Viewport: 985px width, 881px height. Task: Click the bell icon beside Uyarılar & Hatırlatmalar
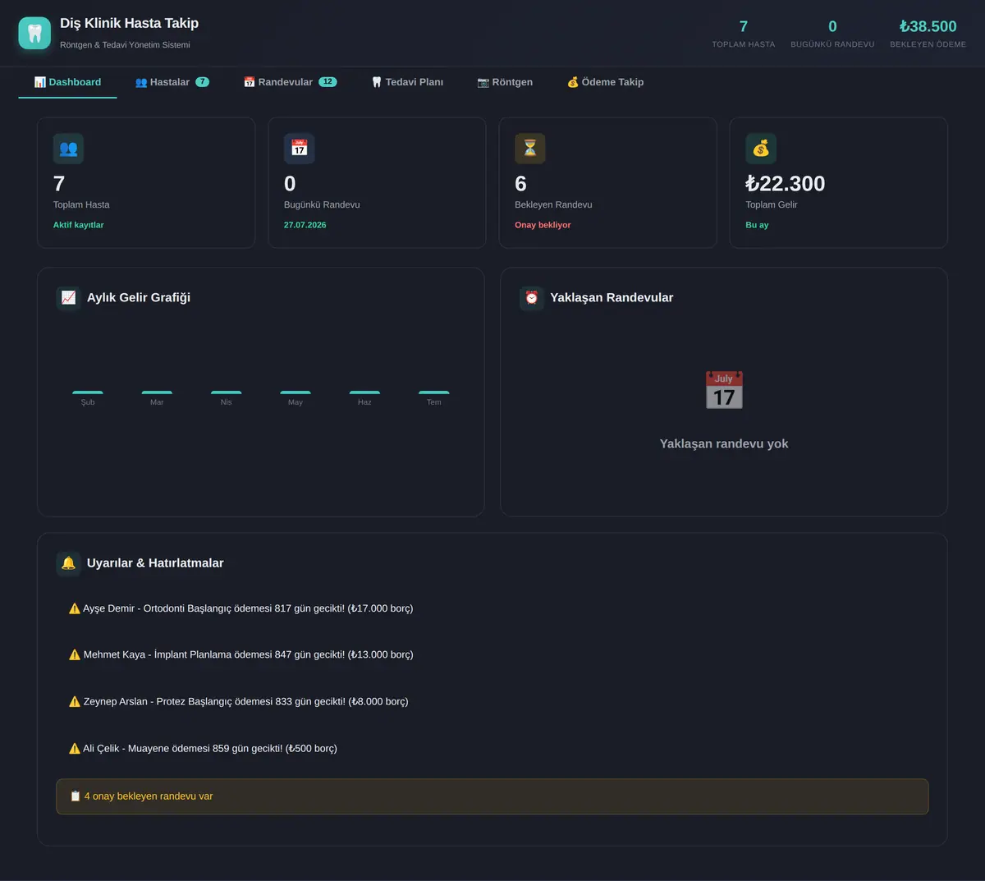point(68,562)
